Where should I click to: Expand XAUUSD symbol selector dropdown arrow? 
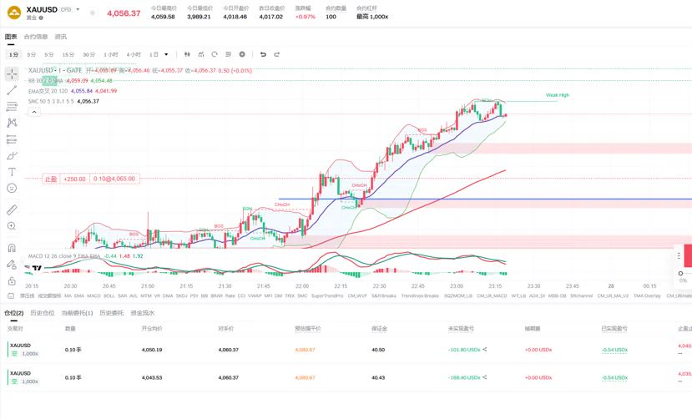(78, 9)
